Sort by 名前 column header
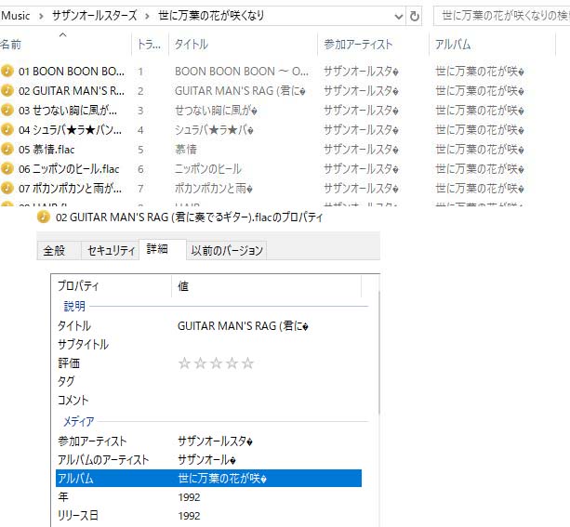The height and width of the screenshot is (527, 570). click(x=65, y=45)
